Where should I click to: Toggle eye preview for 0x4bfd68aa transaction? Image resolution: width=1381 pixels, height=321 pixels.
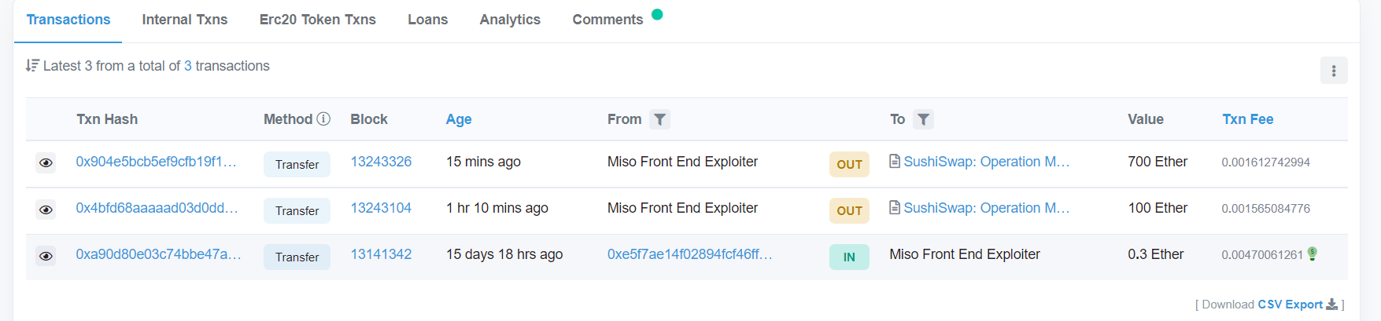46,210
